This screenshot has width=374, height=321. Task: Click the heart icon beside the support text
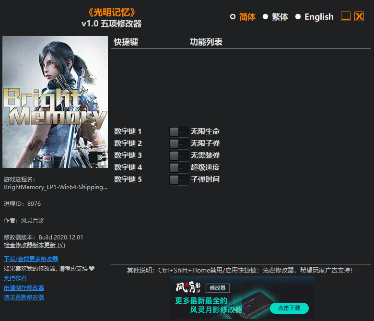tap(92, 269)
